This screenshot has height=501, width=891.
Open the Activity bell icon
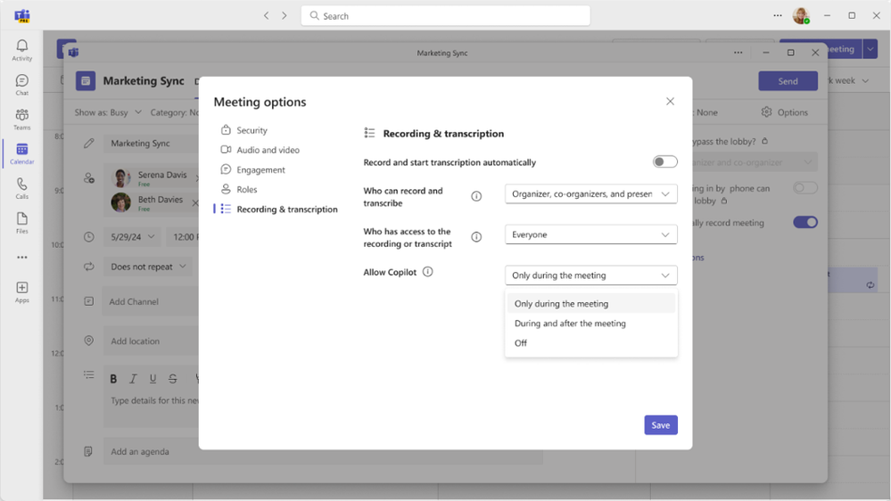pyautogui.click(x=21, y=50)
